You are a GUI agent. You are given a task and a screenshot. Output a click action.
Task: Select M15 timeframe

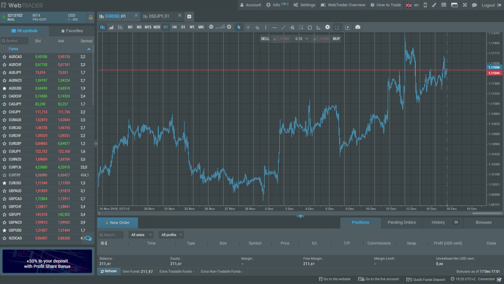(148, 27)
